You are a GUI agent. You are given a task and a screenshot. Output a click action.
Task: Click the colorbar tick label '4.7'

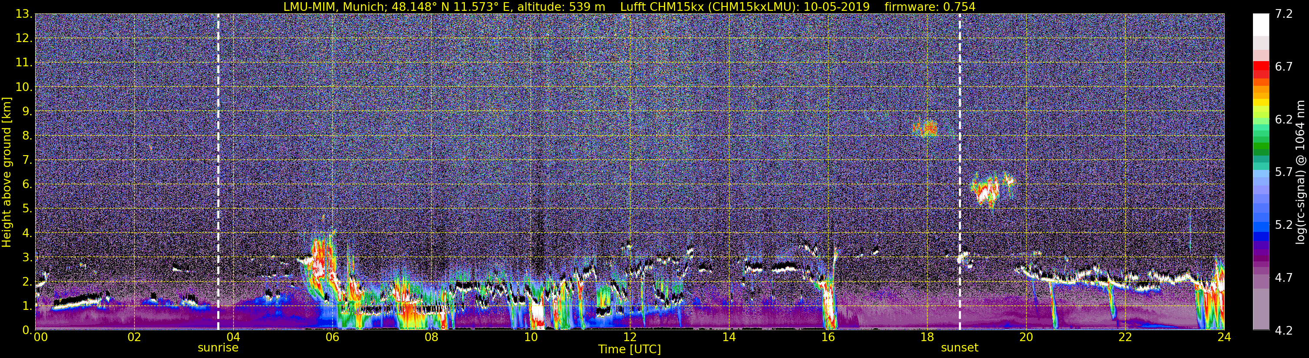tap(1284, 277)
